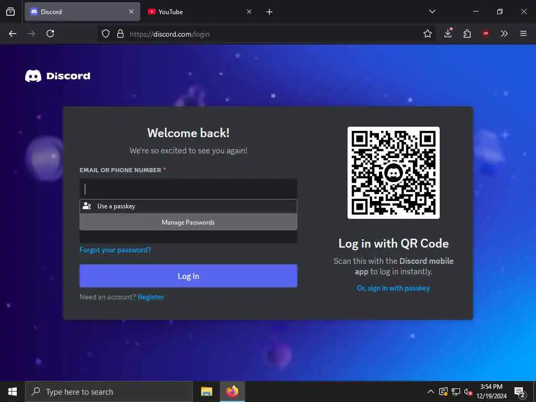Open File Explorer from taskbar
Image resolution: width=536 pixels, height=402 pixels.
(206, 392)
